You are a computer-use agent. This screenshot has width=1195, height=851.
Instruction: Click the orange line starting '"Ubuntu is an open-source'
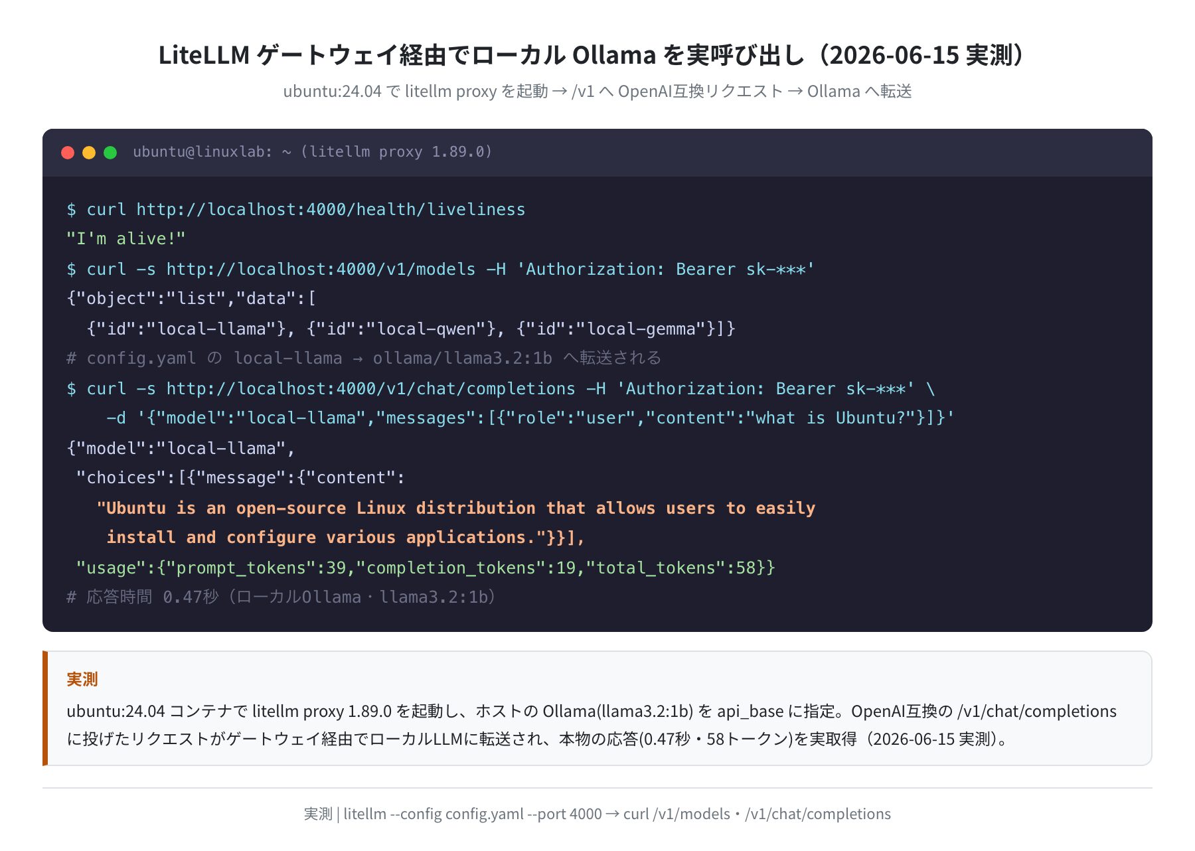[456, 508]
